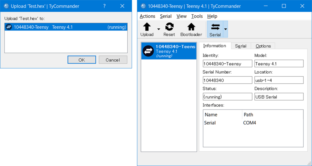
Task: Click the Description field showing USB Serial
Action: click(x=279, y=97)
